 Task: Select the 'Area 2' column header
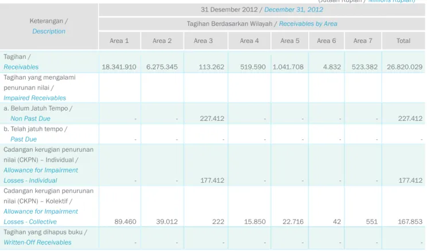point(162,41)
